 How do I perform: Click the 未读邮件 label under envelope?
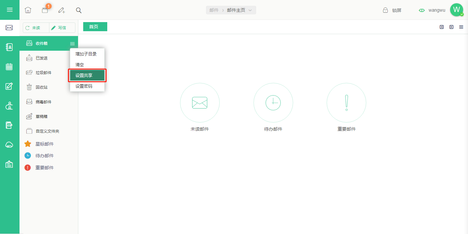point(200,129)
